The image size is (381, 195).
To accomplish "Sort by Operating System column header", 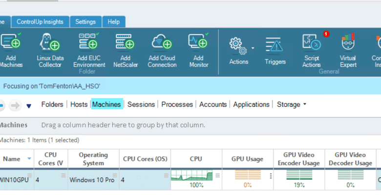I will pyautogui.click(x=94, y=159).
